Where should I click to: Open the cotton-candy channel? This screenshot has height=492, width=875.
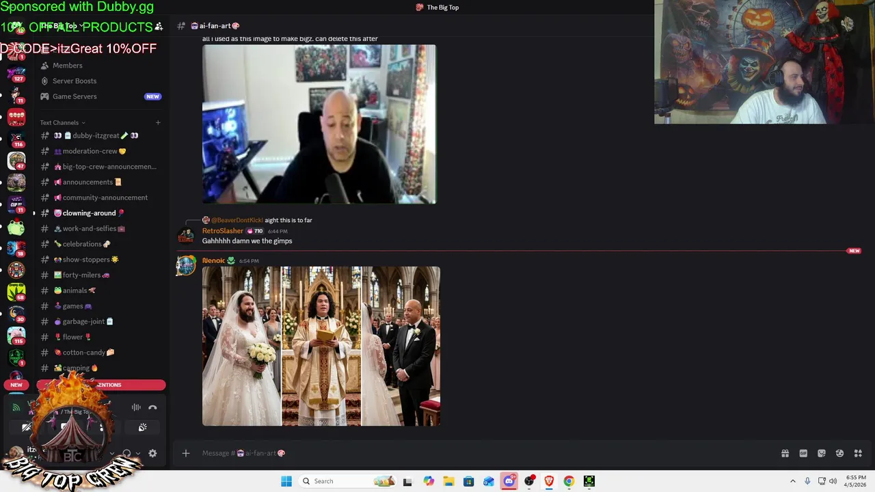point(101,353)
